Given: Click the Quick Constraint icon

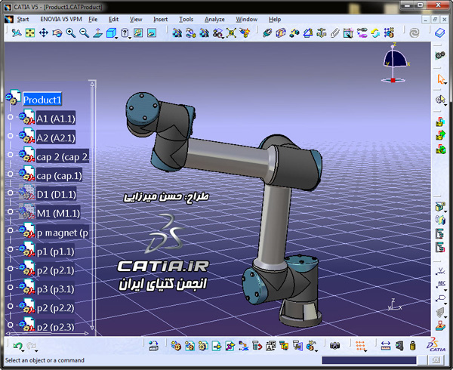Looking at the screenshot, I should coord(348,33).
